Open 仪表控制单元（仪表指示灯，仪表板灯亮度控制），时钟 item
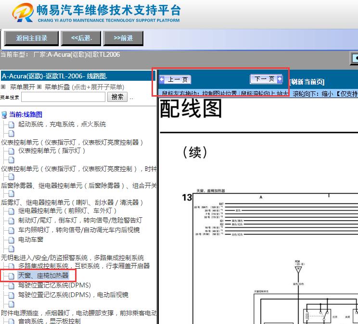Viewport: 358px width, 324px height. (78, 169)
